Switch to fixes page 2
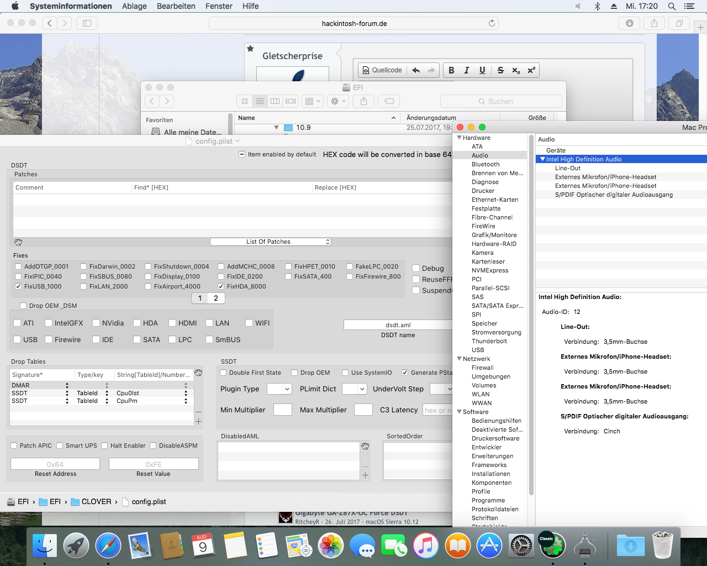707x566 pixels. 216,298
